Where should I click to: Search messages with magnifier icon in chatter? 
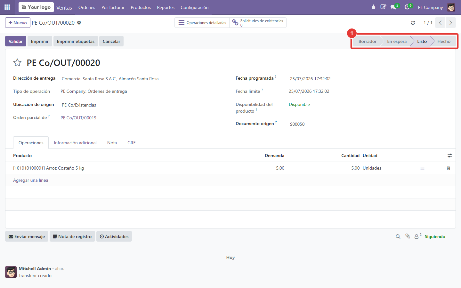pyautogui.click(x=398, y=236)
